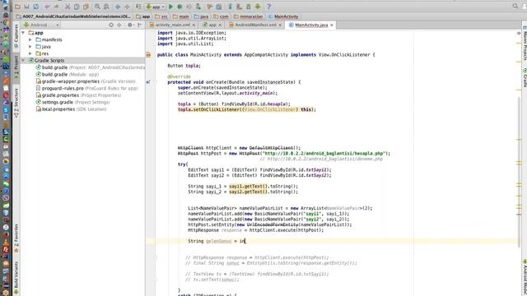This screenshot has height=296, width=527.
Task: Click the Copy icon in toolbar
Action: coord(77,7)
